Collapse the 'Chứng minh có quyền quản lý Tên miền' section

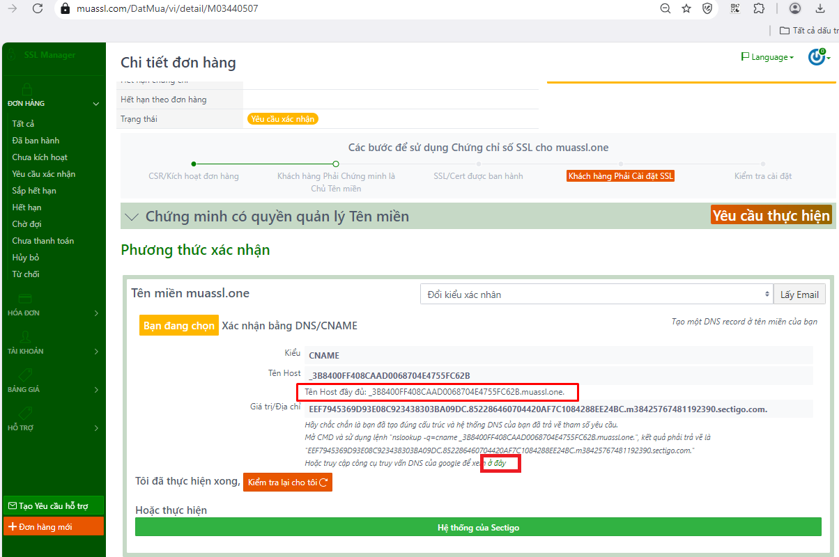point(131,217)
